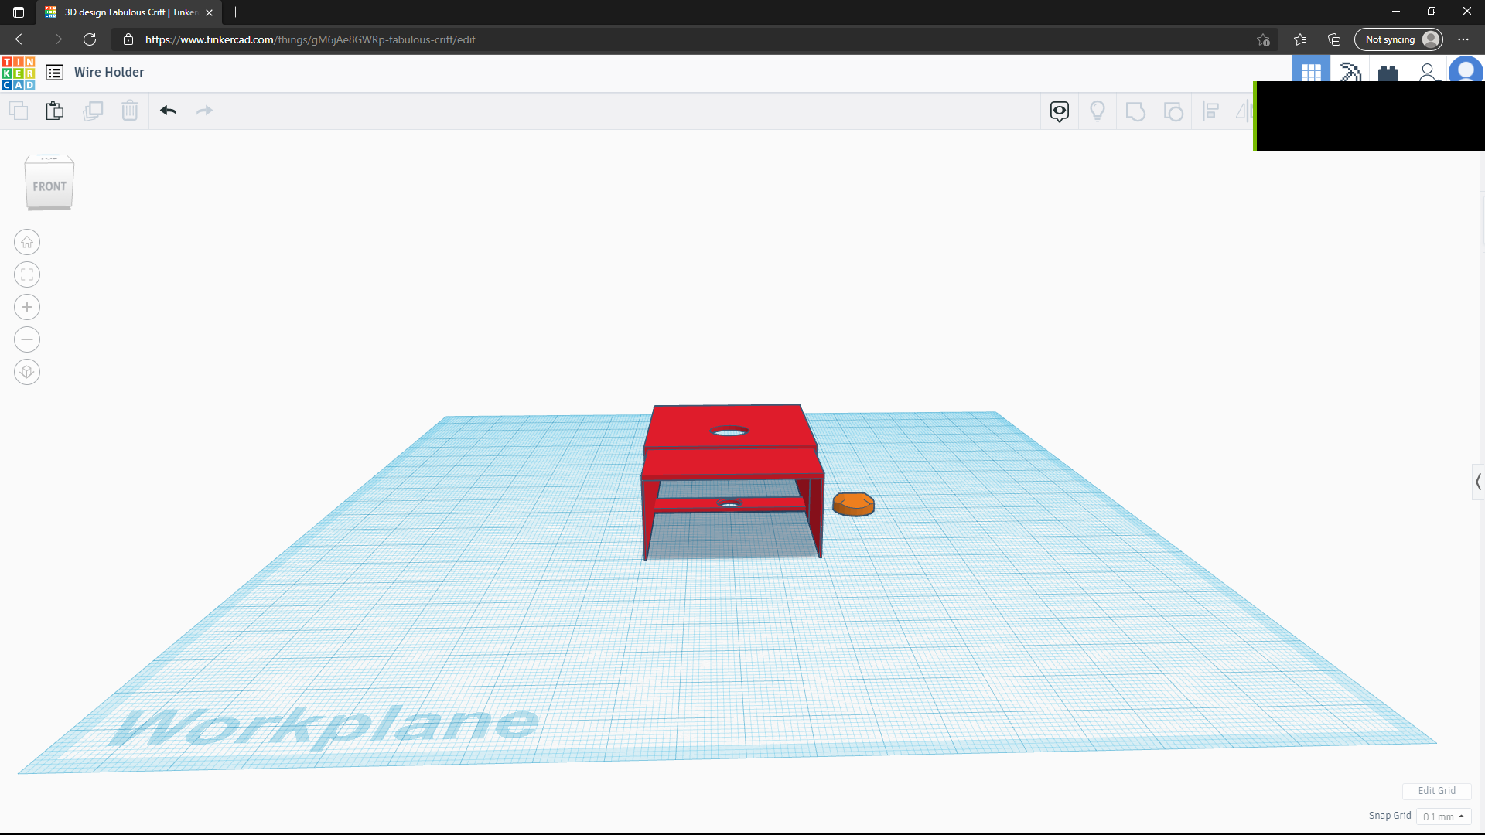This screenshot has height=835, width=1485.
Task: Switch to the 3D design grid tab
Action: pos(1311,72)
